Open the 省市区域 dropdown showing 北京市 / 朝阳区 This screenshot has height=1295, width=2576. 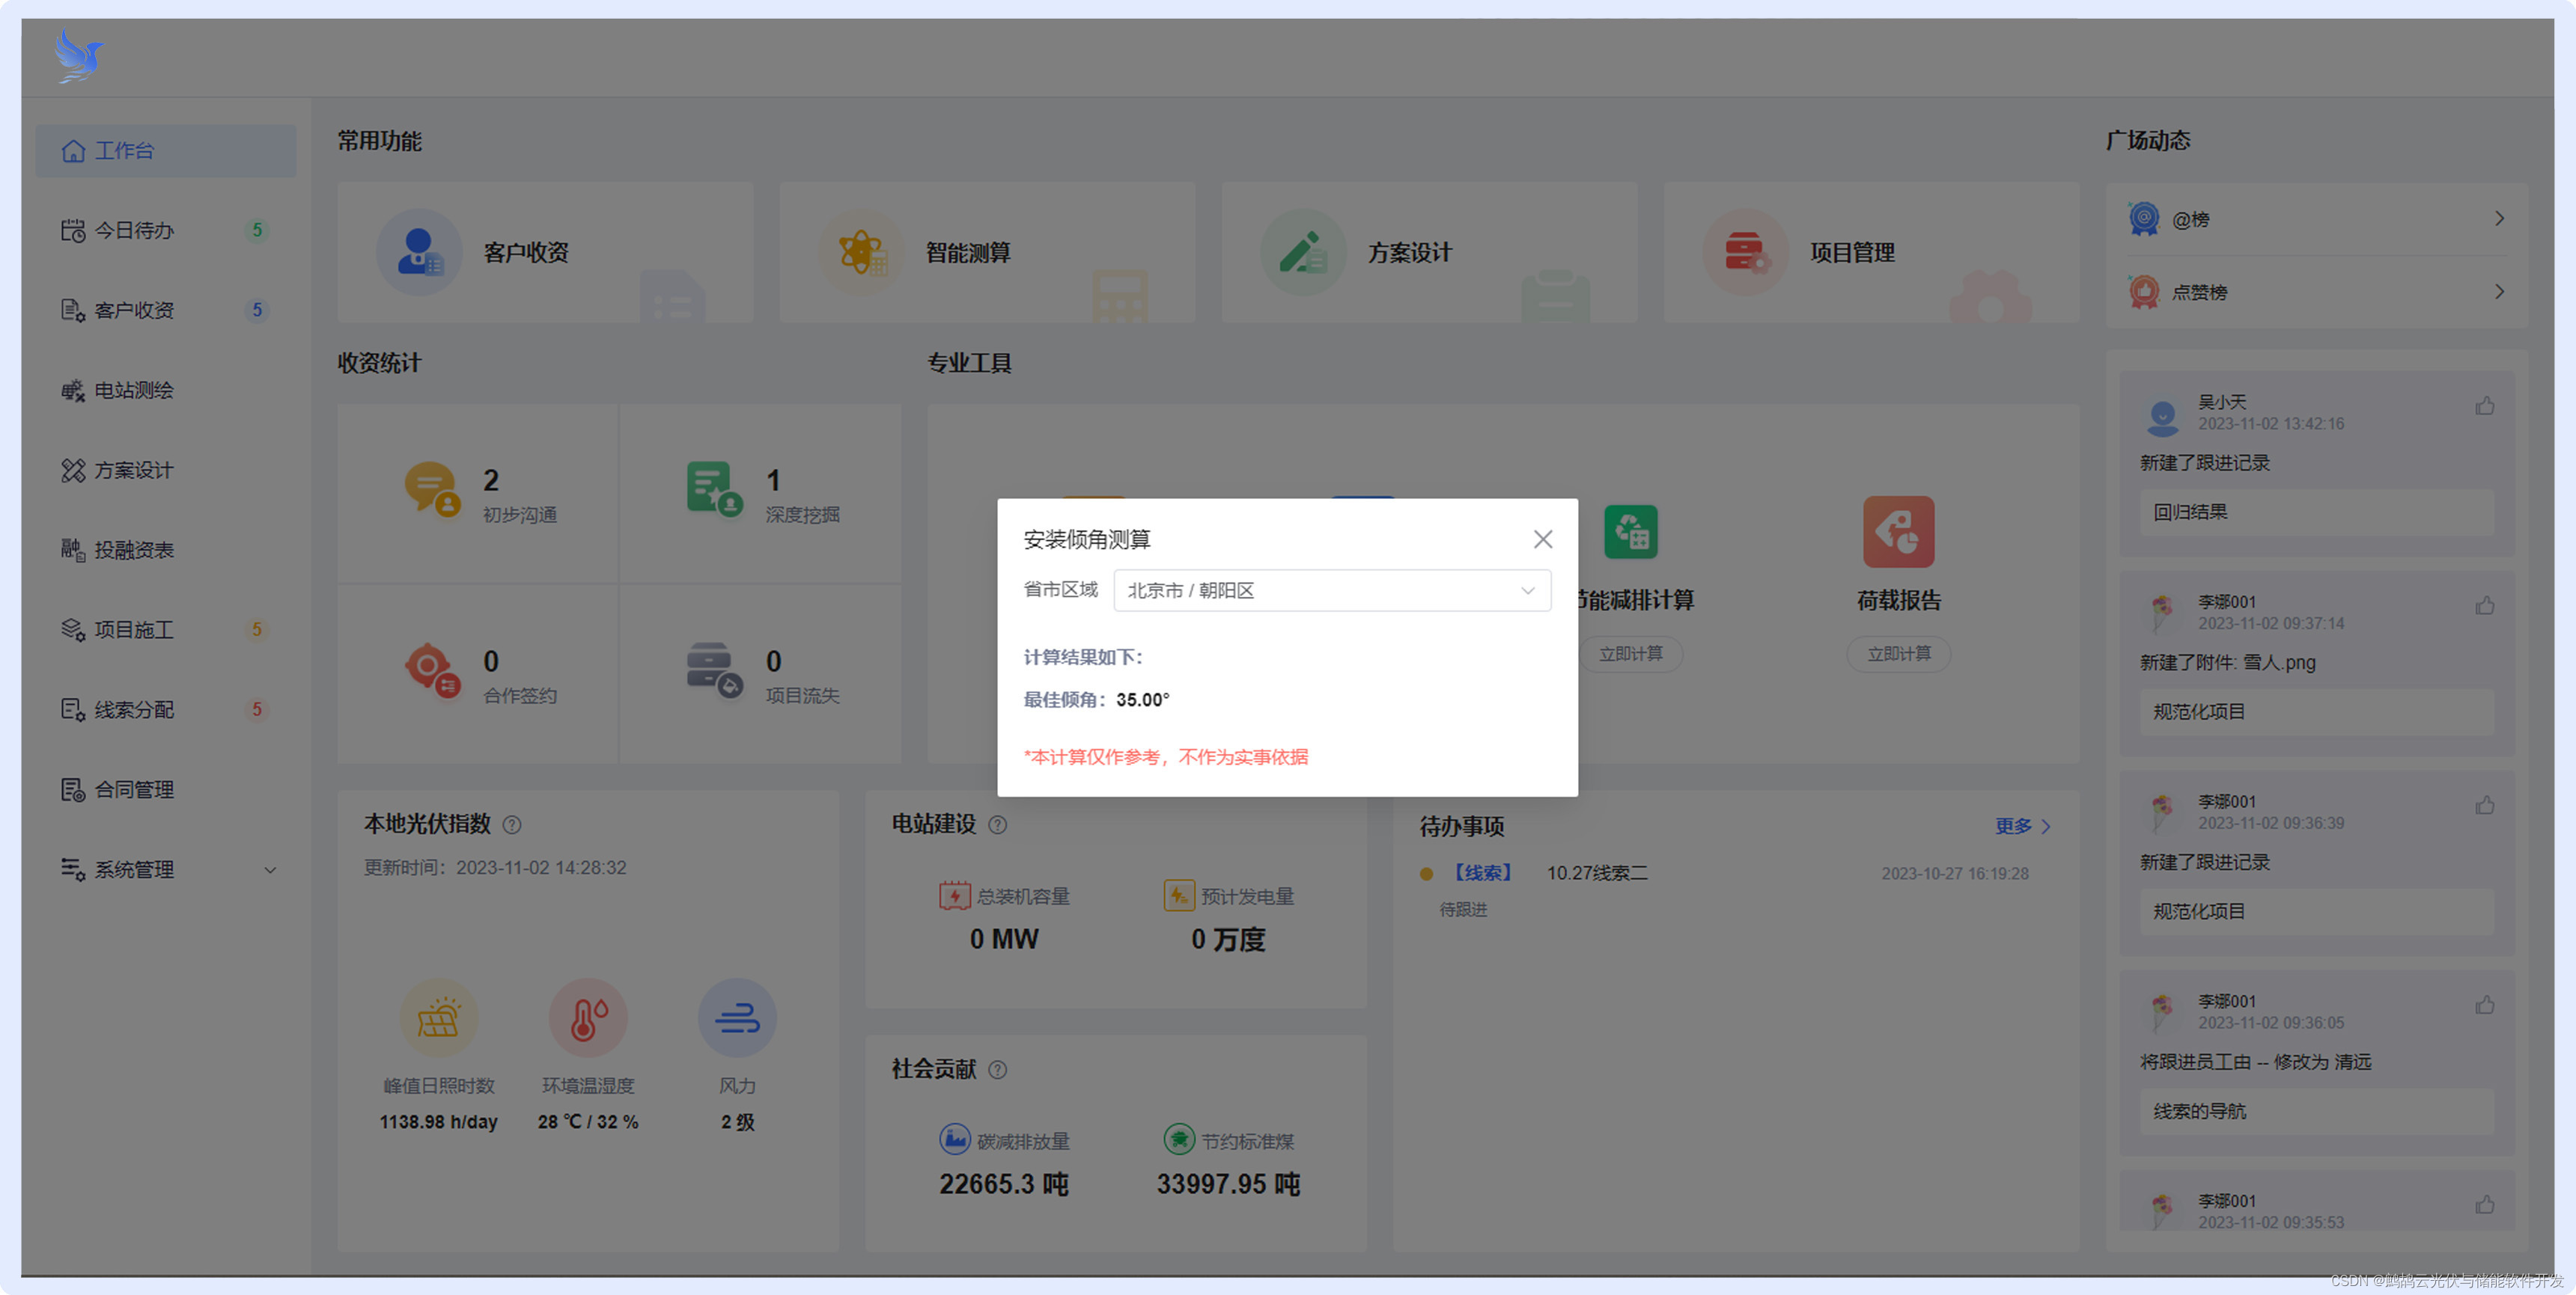[x=1332, y=590]
